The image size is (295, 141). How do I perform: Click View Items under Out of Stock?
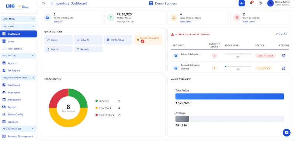249,22
